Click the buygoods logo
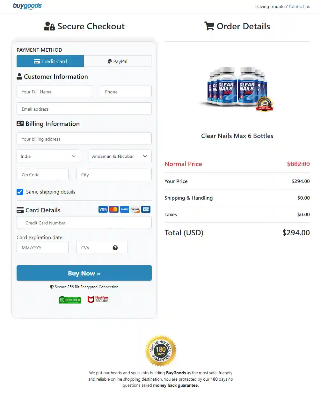This screenshot has height=396, width=321. coord(27,6)
